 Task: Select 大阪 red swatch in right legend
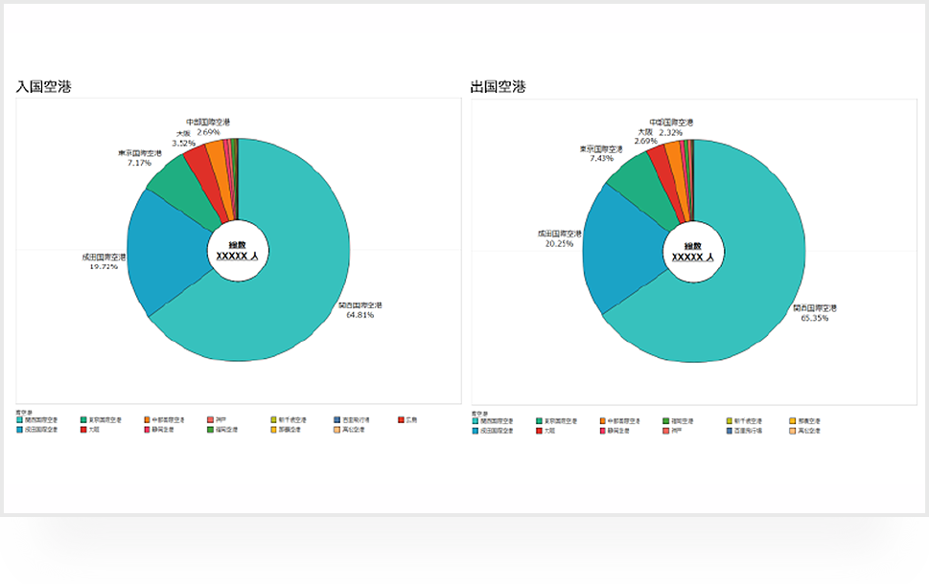[539, 431]
